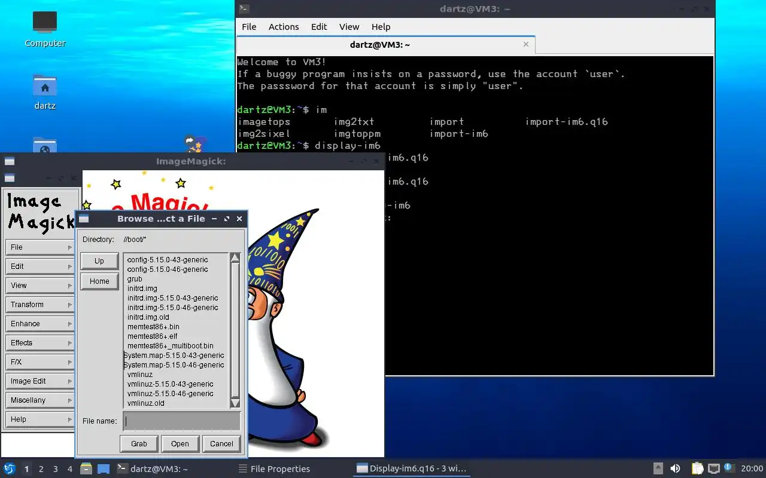Click the Up directory button
The image size is (766, 478).
(99, 261)
